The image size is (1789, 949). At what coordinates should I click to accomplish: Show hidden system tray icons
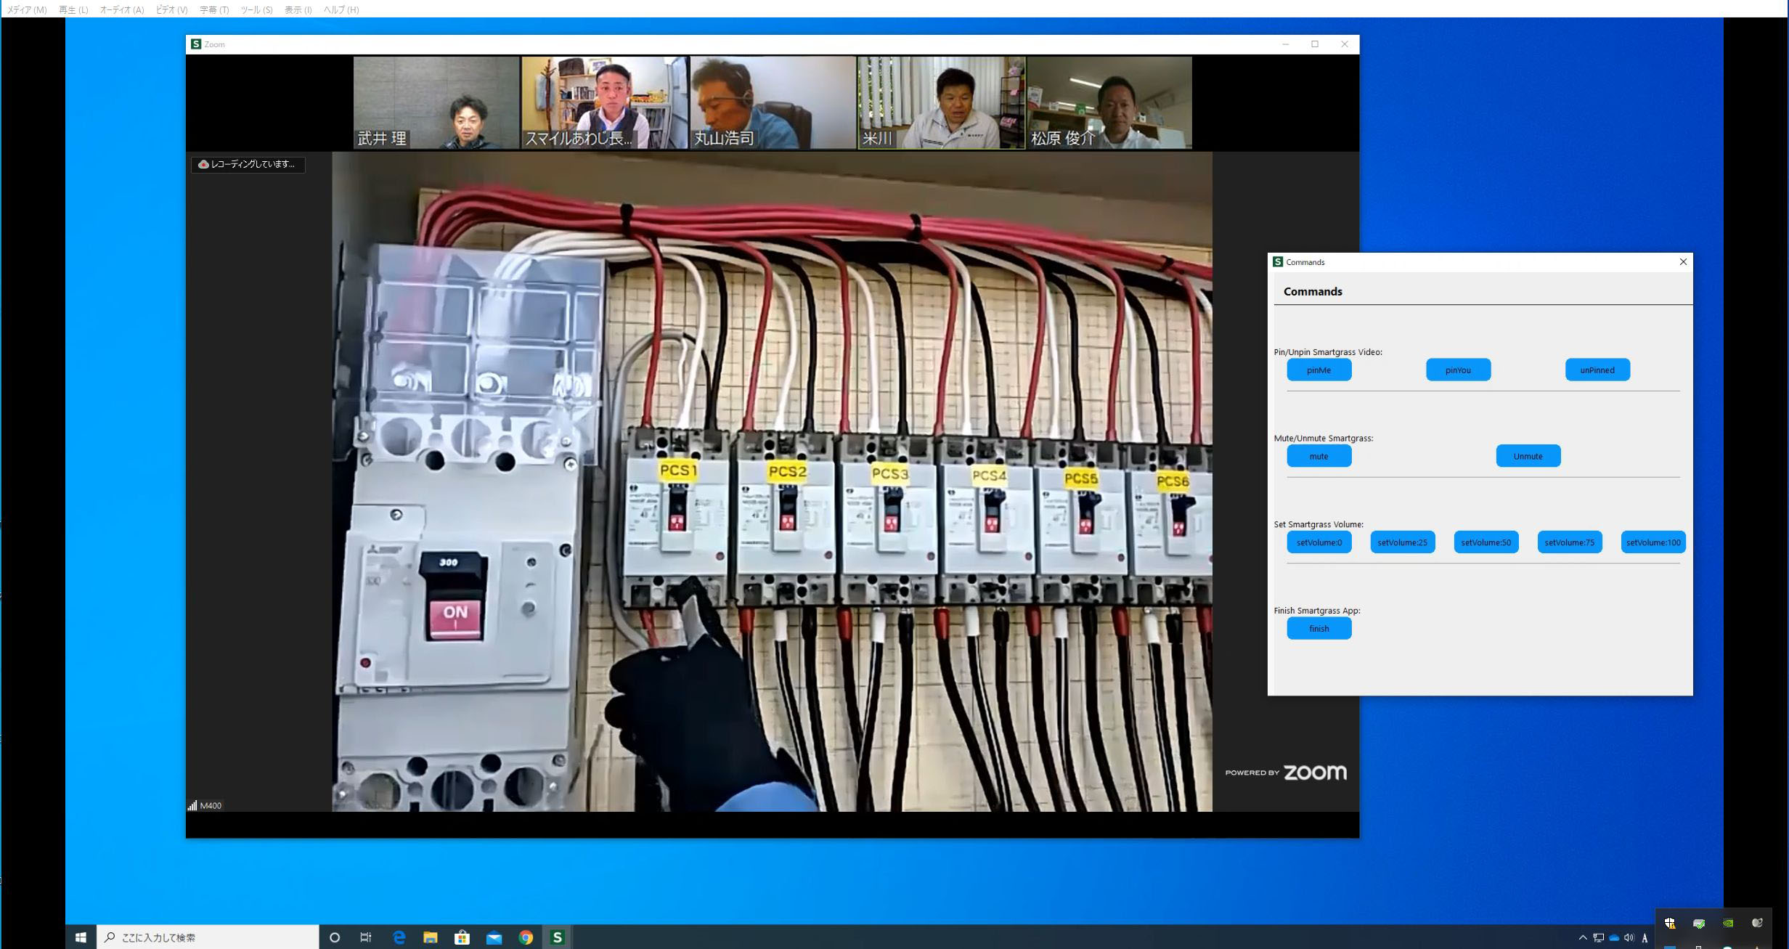click(1583, 937)
